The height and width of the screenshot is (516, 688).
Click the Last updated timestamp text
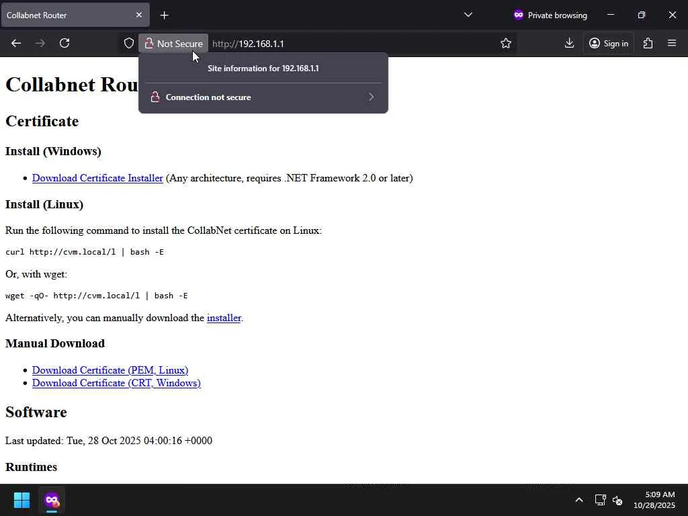click(x=109, y=441)
